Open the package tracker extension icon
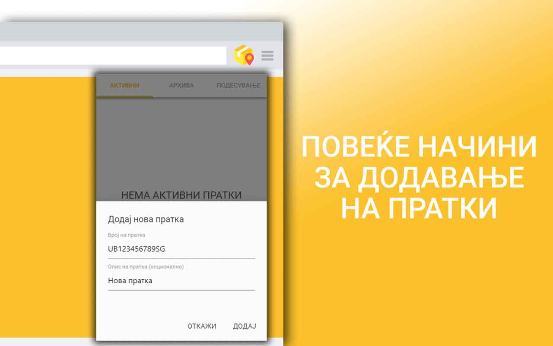Image resolution: width=553 pixels, height=346 pixels. tap(244, 55)
